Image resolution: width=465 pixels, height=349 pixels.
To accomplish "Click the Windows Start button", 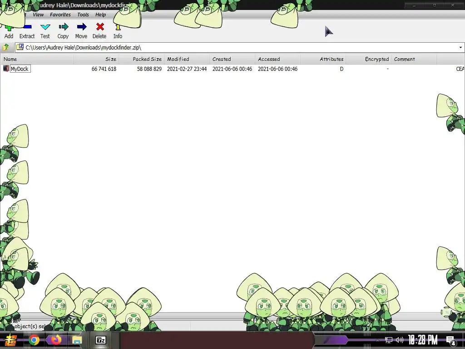I will 11,340.
